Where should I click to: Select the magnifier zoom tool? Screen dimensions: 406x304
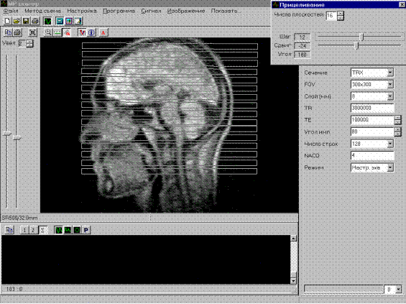[x=47, y=32]
